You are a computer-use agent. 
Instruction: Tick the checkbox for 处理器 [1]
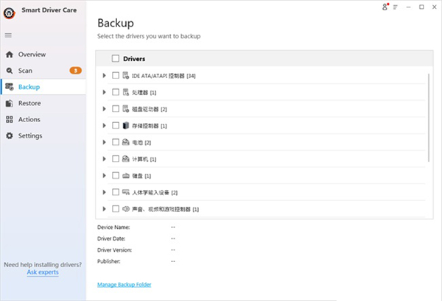[116, 92]
